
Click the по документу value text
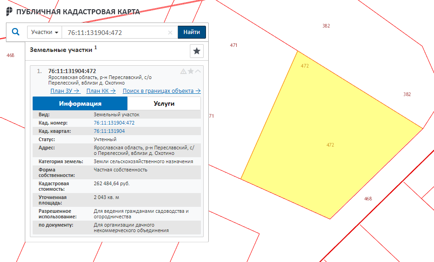click(x=131, y=228)
